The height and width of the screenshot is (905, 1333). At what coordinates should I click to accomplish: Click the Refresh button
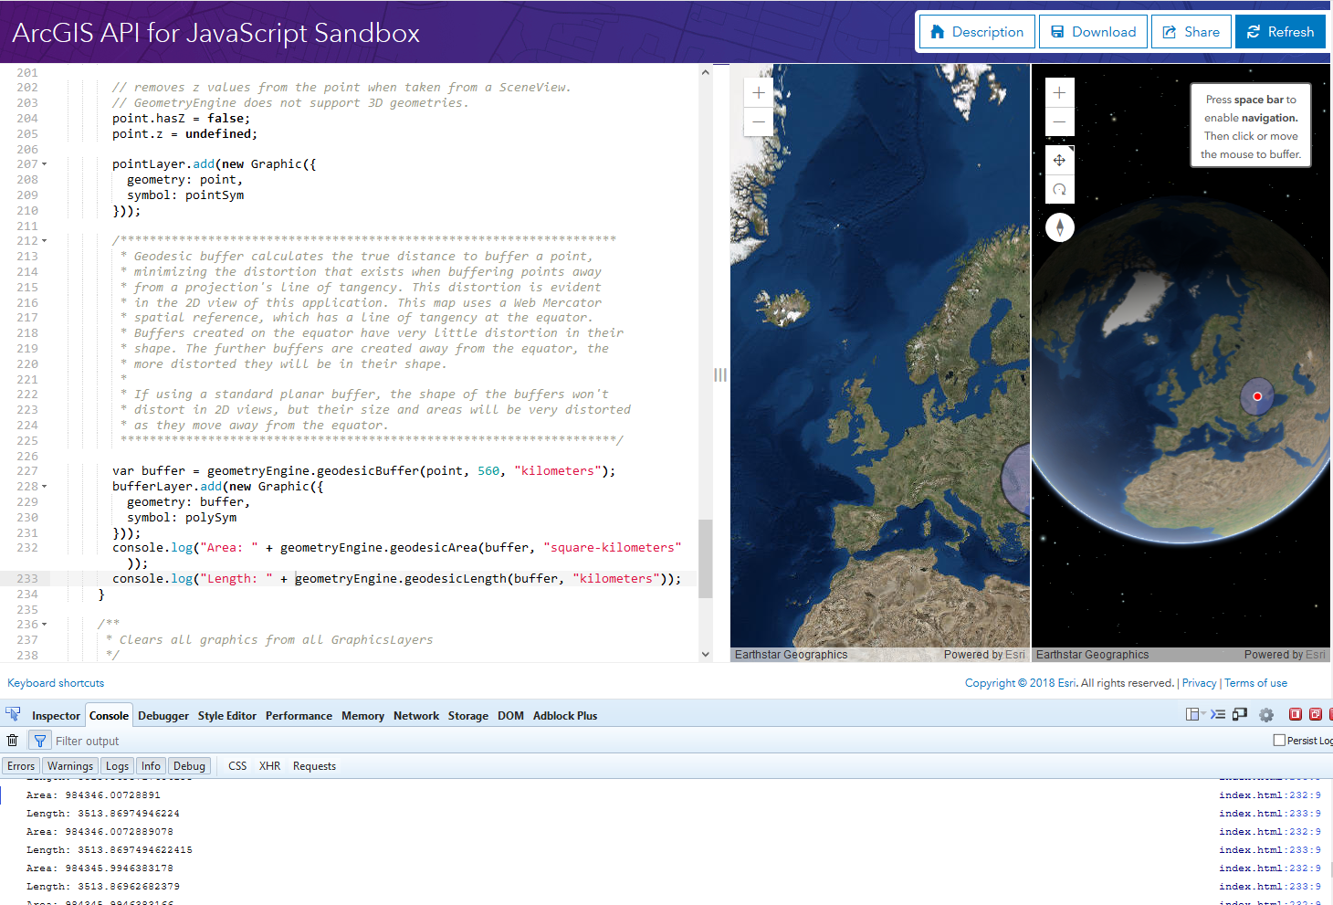[x=1281, y=32]
